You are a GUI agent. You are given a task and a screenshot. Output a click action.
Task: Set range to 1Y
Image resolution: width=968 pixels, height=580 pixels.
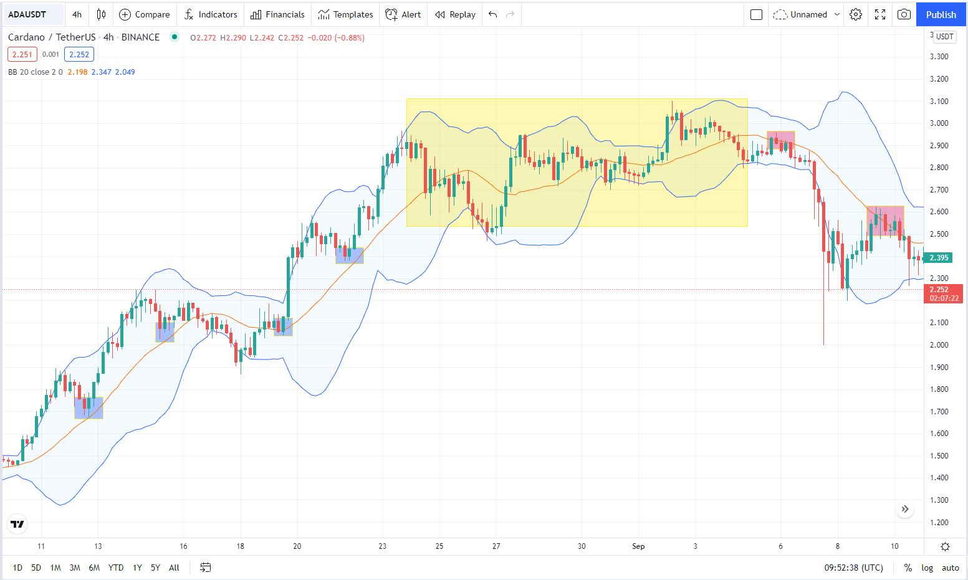(x=137, y=568)
